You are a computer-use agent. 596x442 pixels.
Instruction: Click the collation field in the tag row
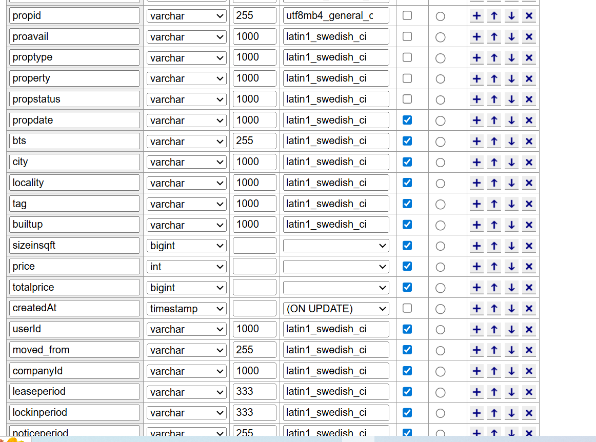tap(336, 204)
